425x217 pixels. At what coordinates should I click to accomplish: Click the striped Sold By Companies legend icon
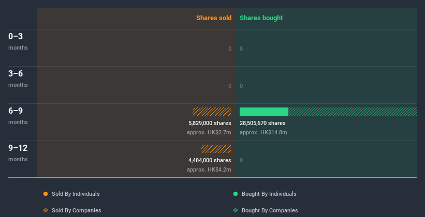[x=46, y=210]
